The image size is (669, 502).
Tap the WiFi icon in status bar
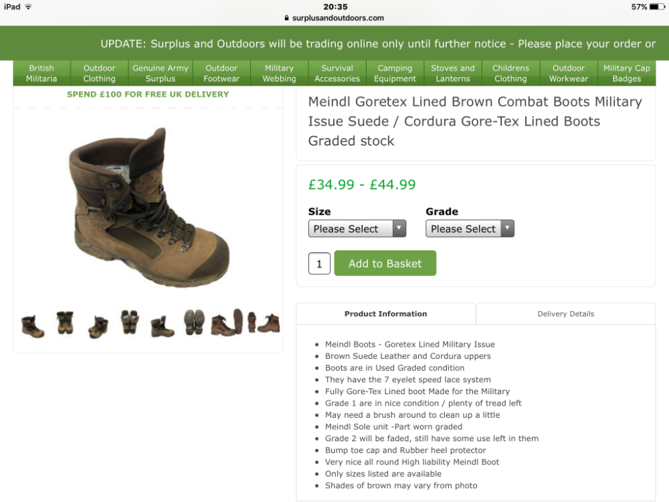click(x=28, y=7)
